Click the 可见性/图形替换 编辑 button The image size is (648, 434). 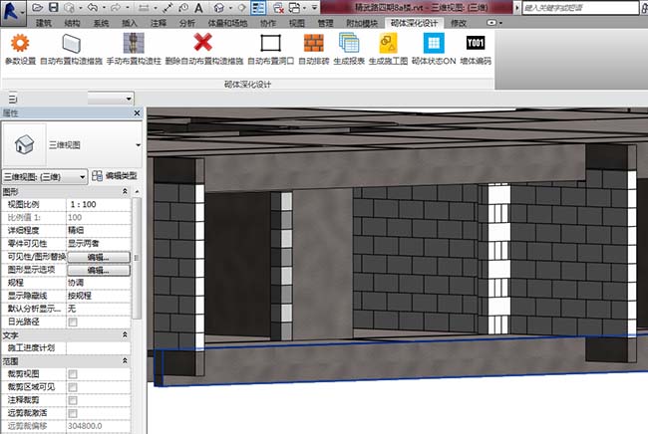(x=99, y=257)
